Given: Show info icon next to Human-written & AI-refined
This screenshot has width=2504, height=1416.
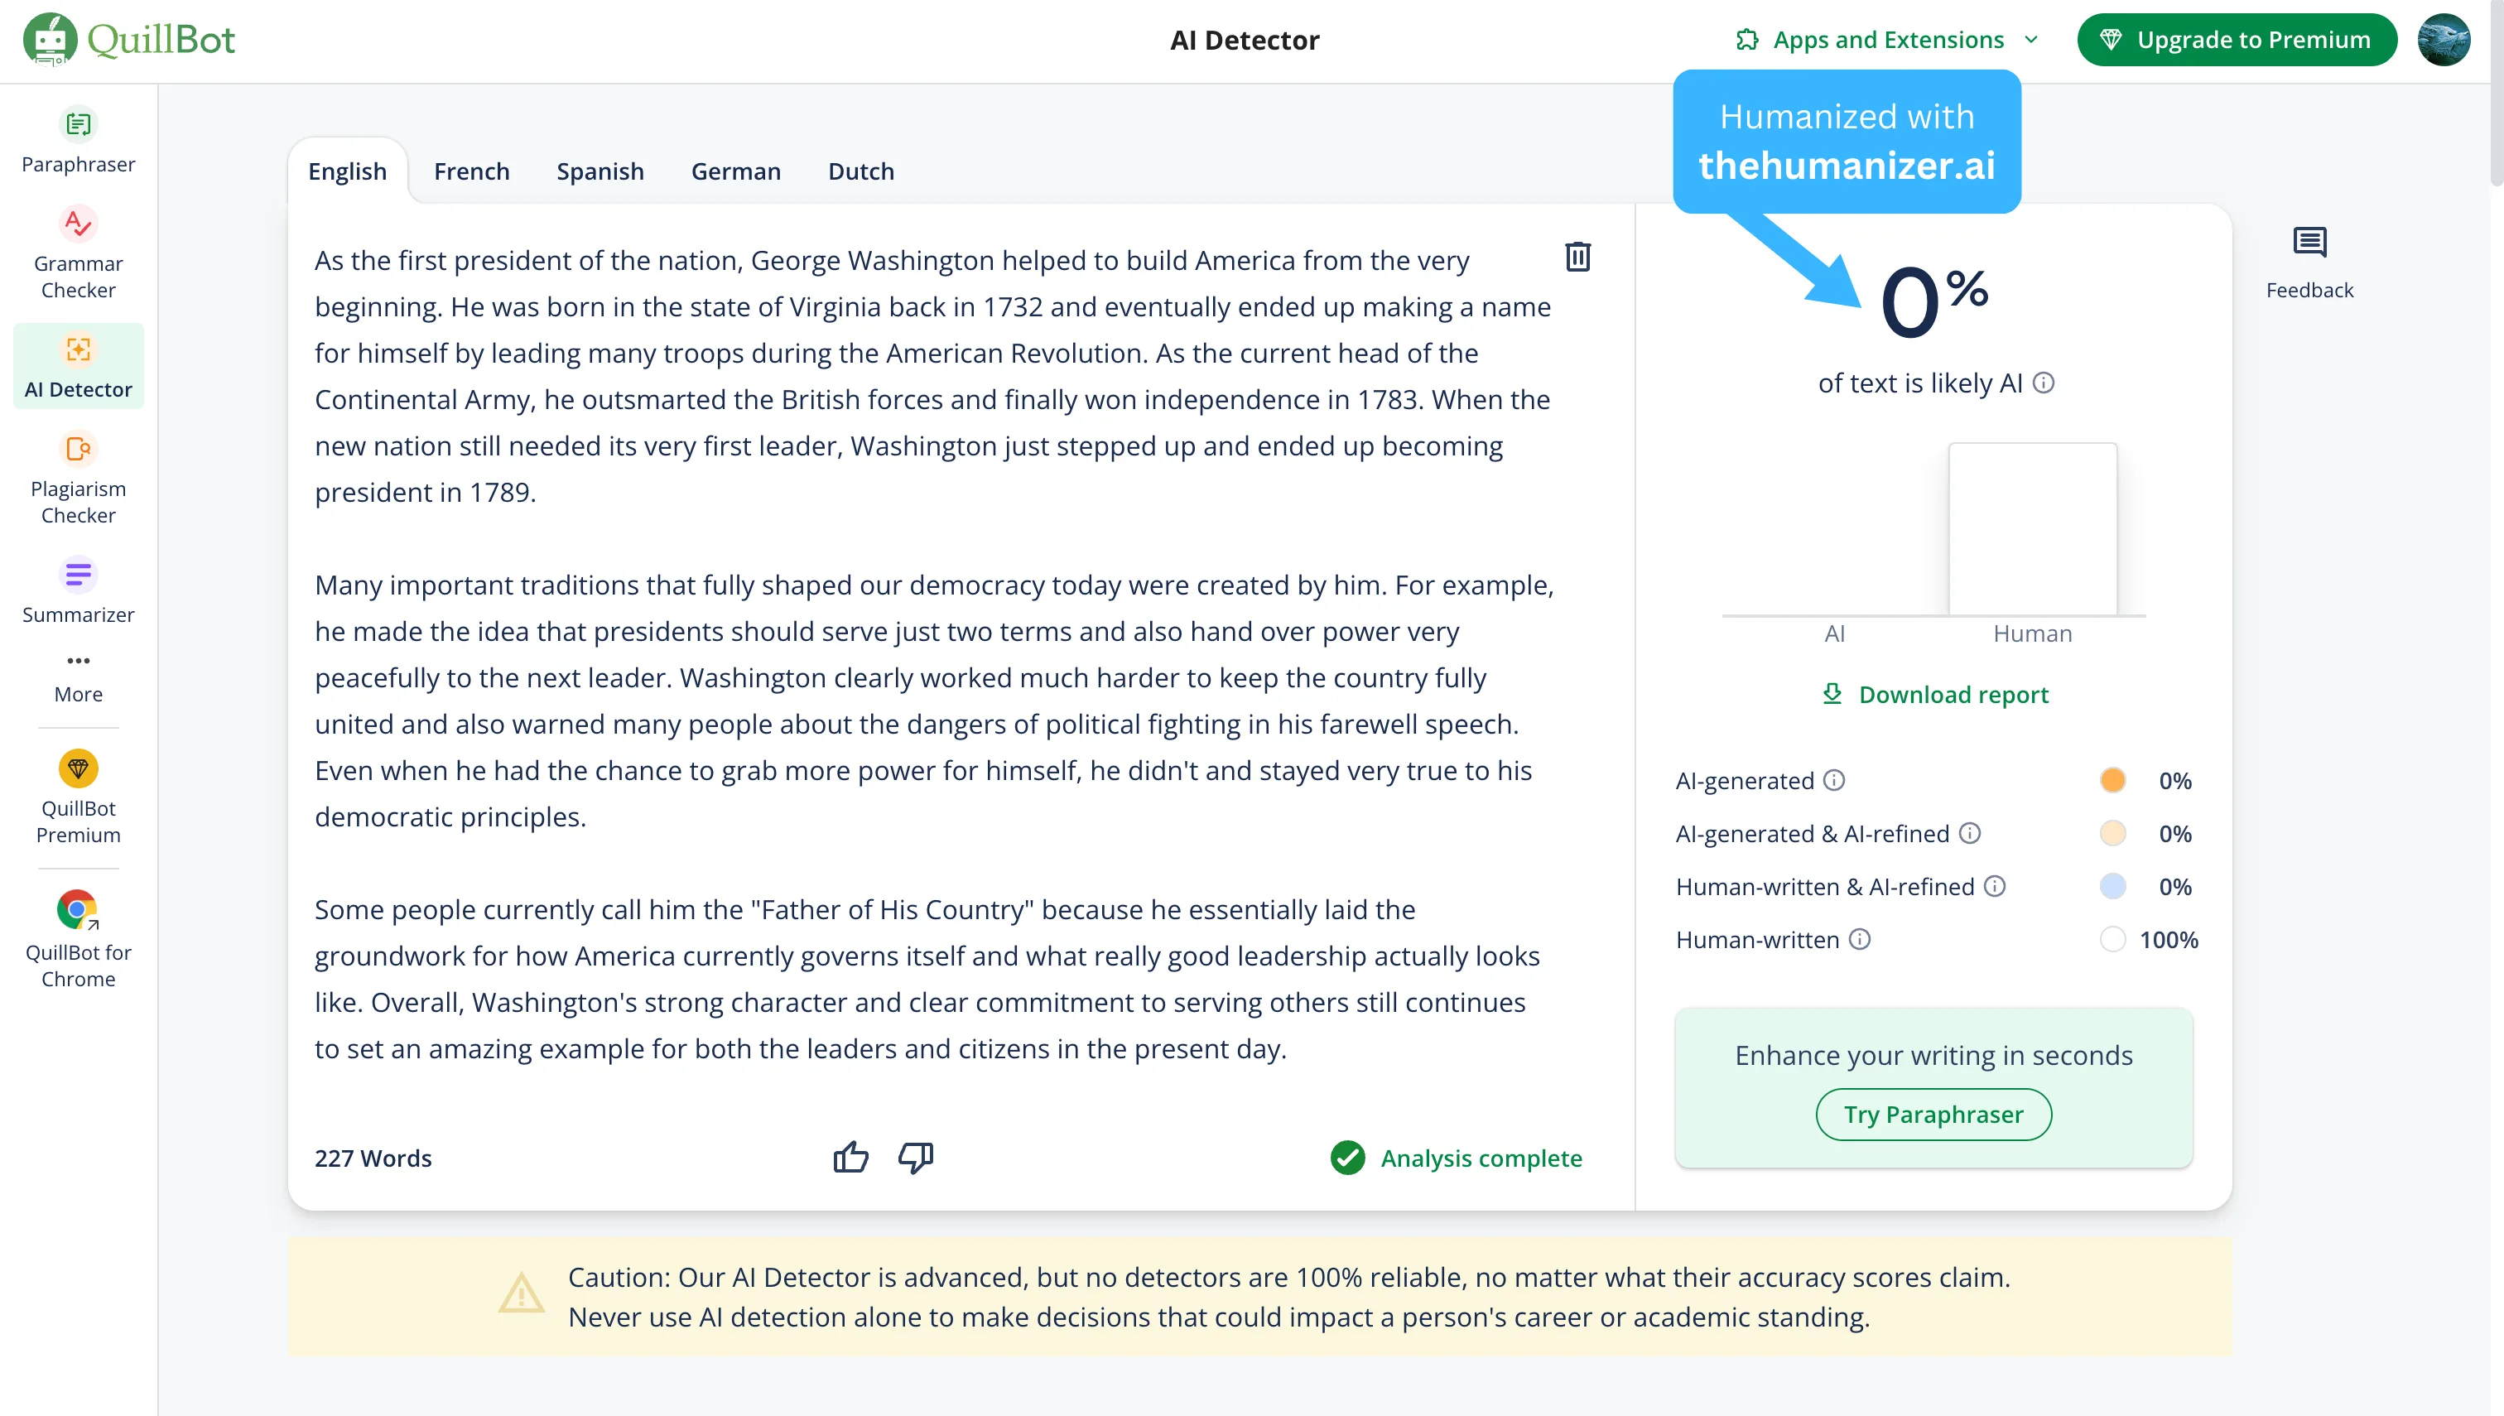Looking at the screenshot, I should 1995,886.
